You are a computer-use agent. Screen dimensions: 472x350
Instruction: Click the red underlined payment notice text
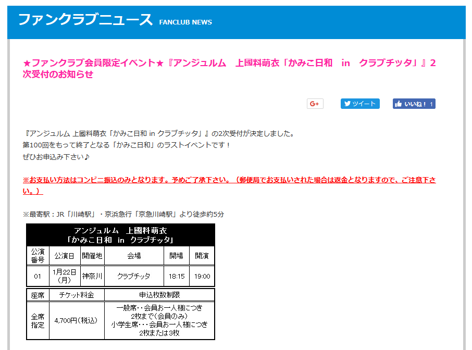(x=229, y=185)
